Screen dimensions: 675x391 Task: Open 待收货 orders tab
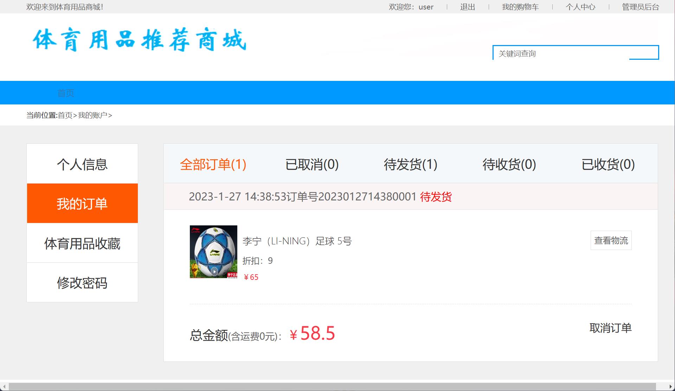508,165
